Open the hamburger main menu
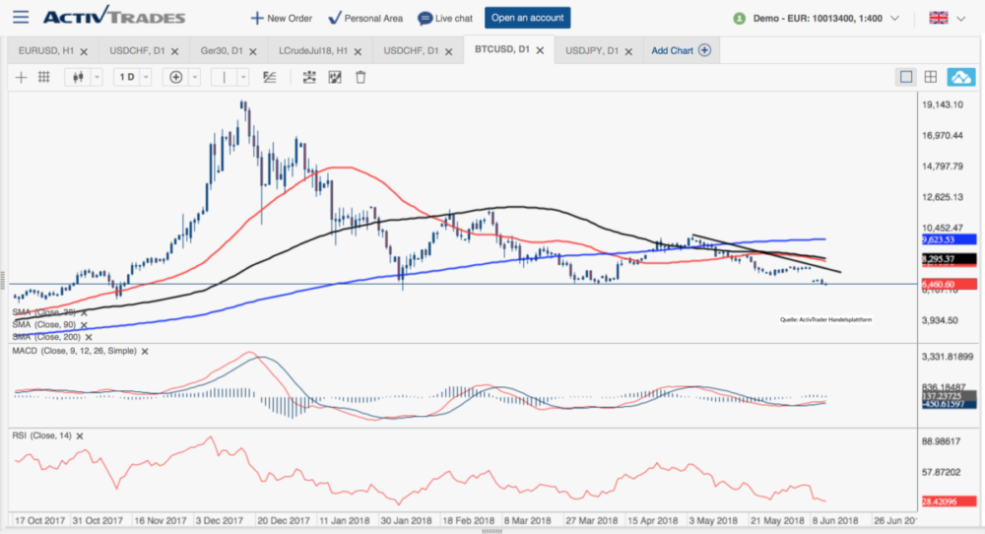The image size is (985, 534). tap(21, 17)
